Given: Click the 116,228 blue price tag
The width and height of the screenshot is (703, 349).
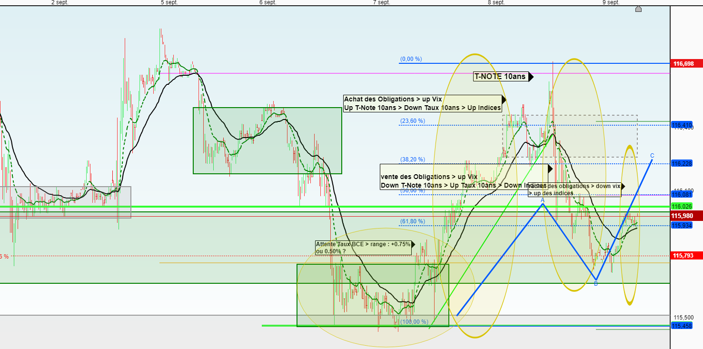Looking at the screenshot, I should (x=682, y=163).
